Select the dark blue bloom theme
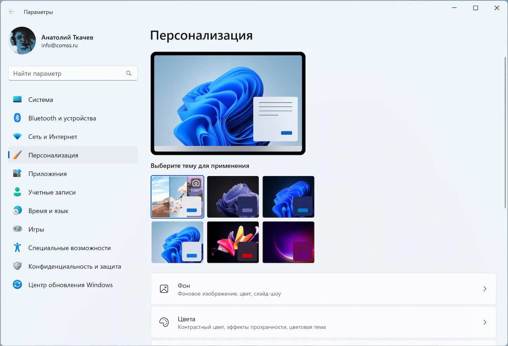508x346 pixels. [289, 197]
